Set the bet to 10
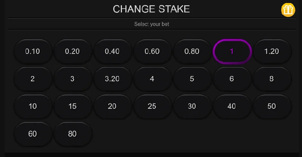The height and width of the screenshot is (157, 302). coord(33,106)
